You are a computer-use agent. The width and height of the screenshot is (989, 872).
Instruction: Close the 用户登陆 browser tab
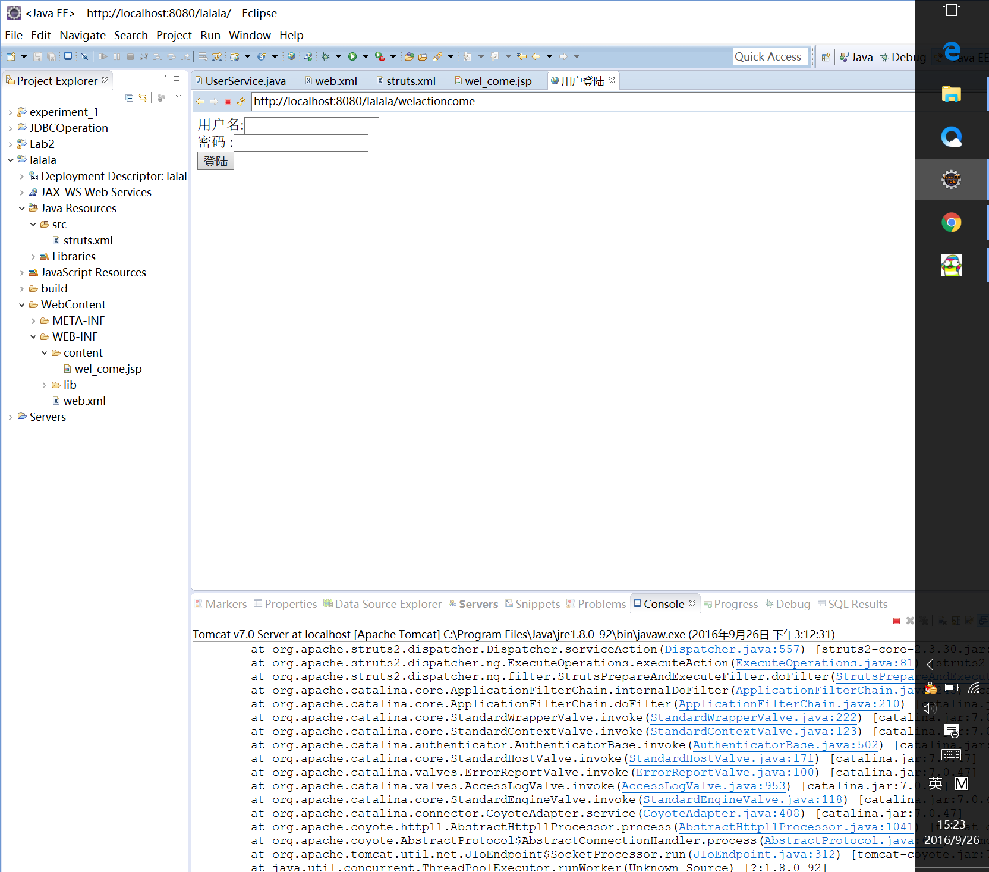tap(612, 80)
